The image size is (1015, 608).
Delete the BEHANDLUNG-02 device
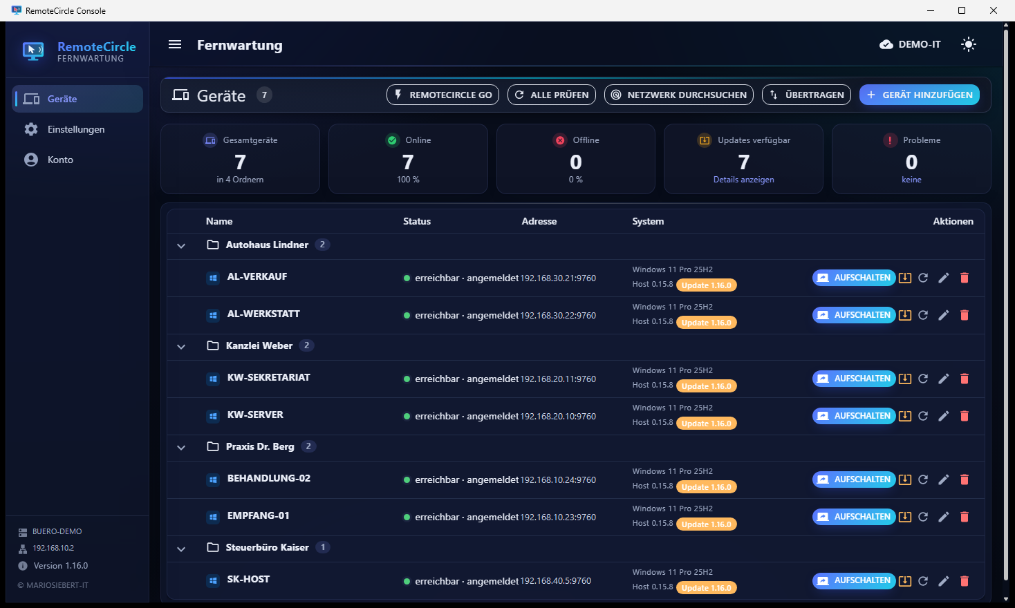tap(965, 479)
